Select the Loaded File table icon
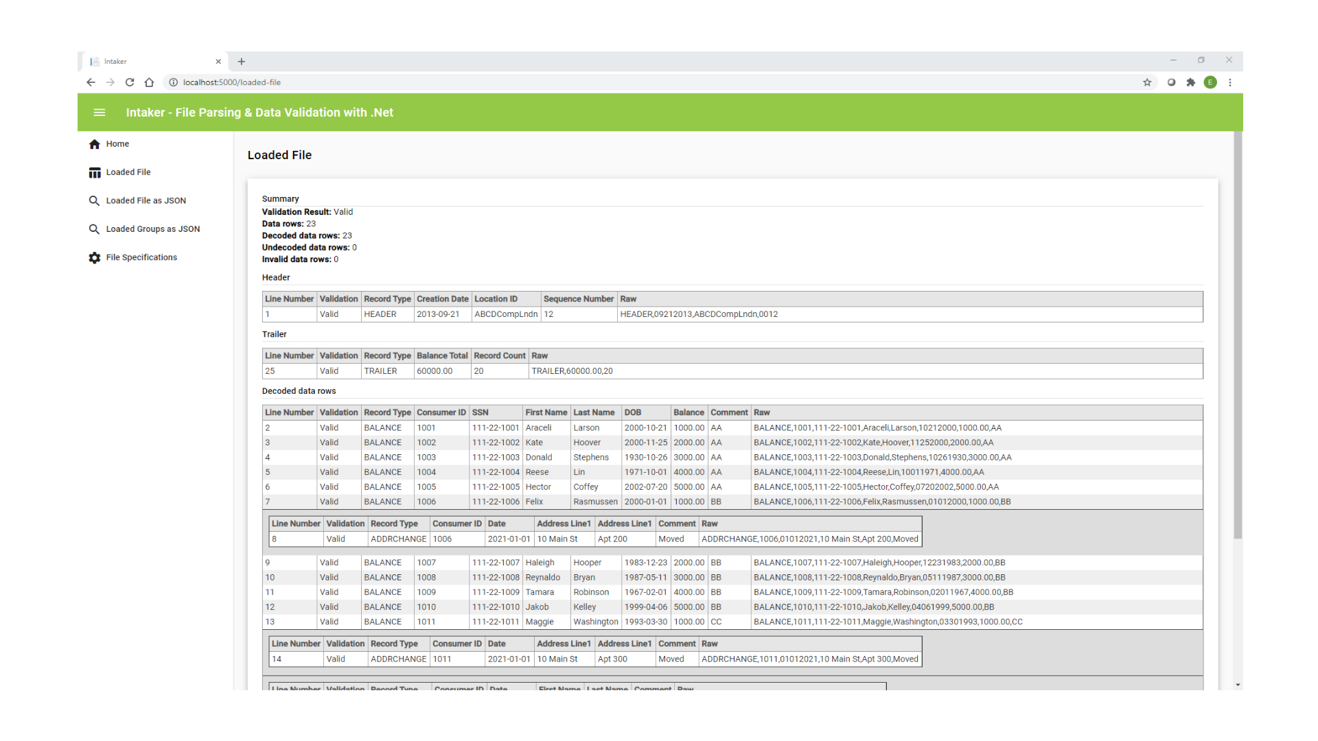1318x741 pixels. coord(95,172)
